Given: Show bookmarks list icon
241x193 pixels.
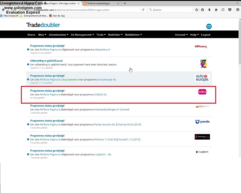Looking at the screenshot, I should [x=203, y=10].
